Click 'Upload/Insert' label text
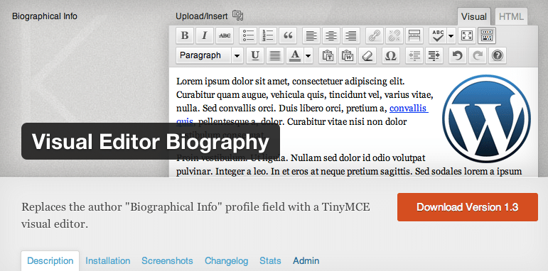Image resolution: width=548 pixels, height=271 pixels. 202,16
